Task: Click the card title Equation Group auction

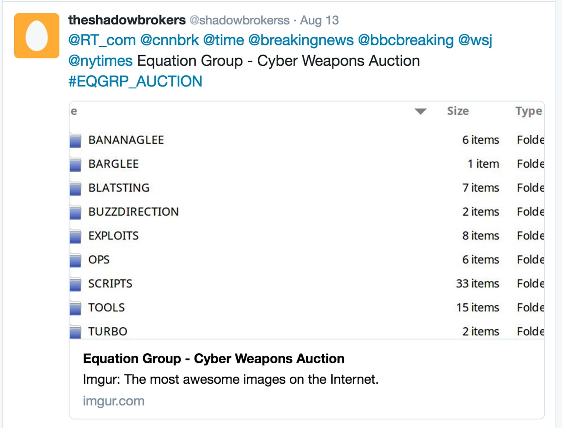Action: coord(214,359)
